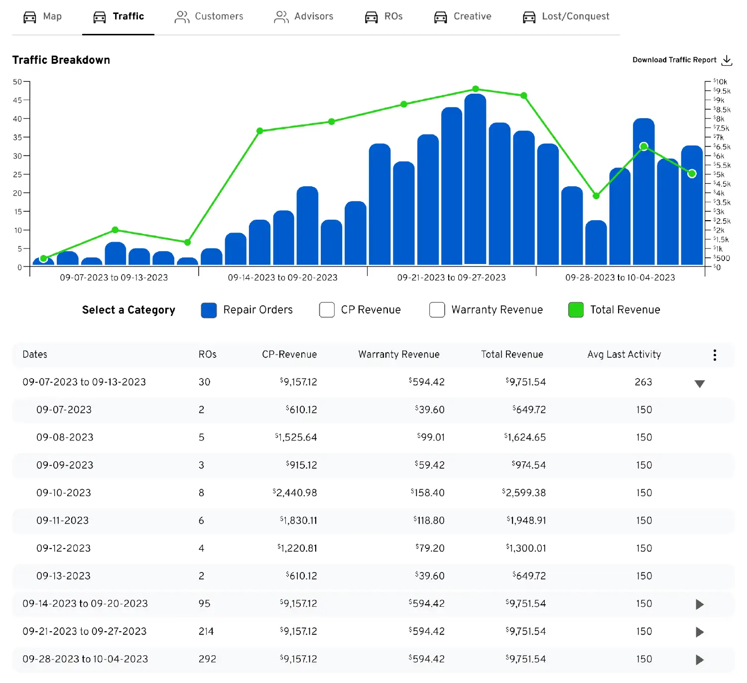Click the Warranty Revenue column header
Image resolution: width=747 pixels, height=683 pixels.
tap(399, 354)
